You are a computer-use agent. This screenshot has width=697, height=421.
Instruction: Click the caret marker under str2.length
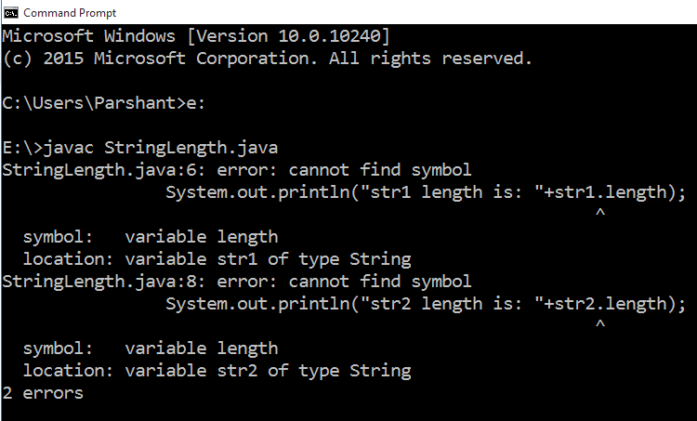click(600, 326)
